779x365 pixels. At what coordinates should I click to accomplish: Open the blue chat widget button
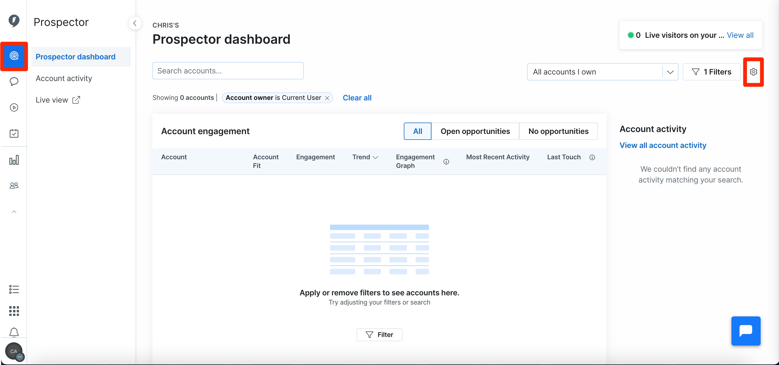[x=746, y=331]
